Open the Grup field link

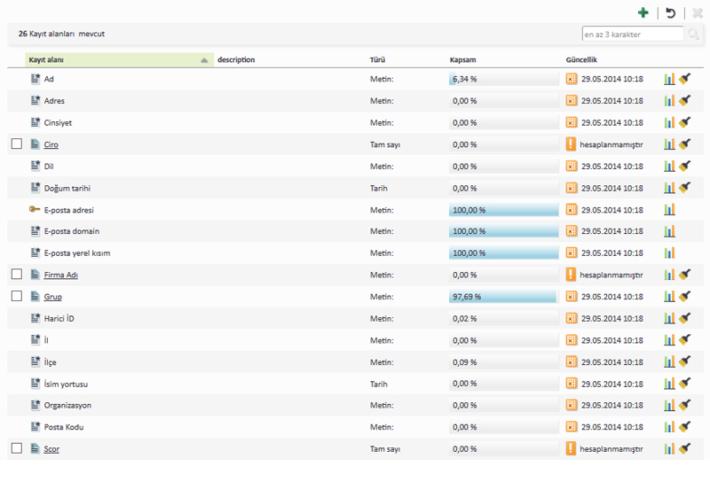[52, 297]
